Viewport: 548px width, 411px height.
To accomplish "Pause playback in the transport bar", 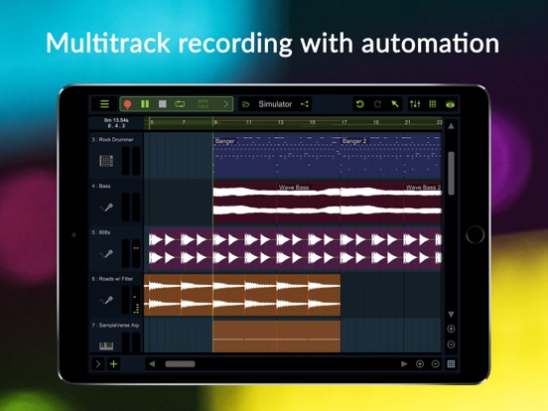I will (x=145, y=104).
